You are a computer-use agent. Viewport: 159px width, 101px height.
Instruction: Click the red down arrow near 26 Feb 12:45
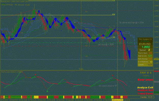point(35,75)
